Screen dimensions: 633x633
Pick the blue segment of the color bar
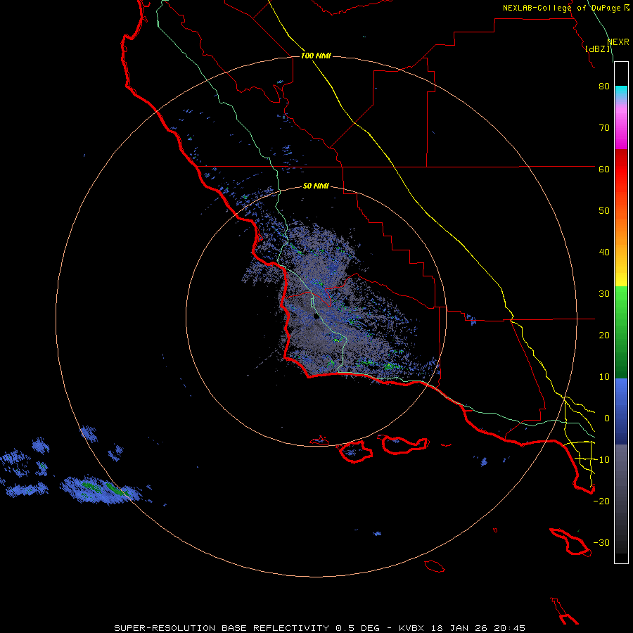pos(621,411)
